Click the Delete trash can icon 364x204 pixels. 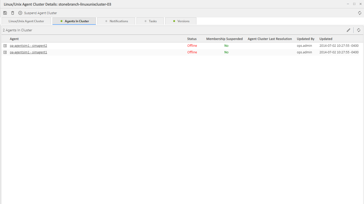coord(13,13)
